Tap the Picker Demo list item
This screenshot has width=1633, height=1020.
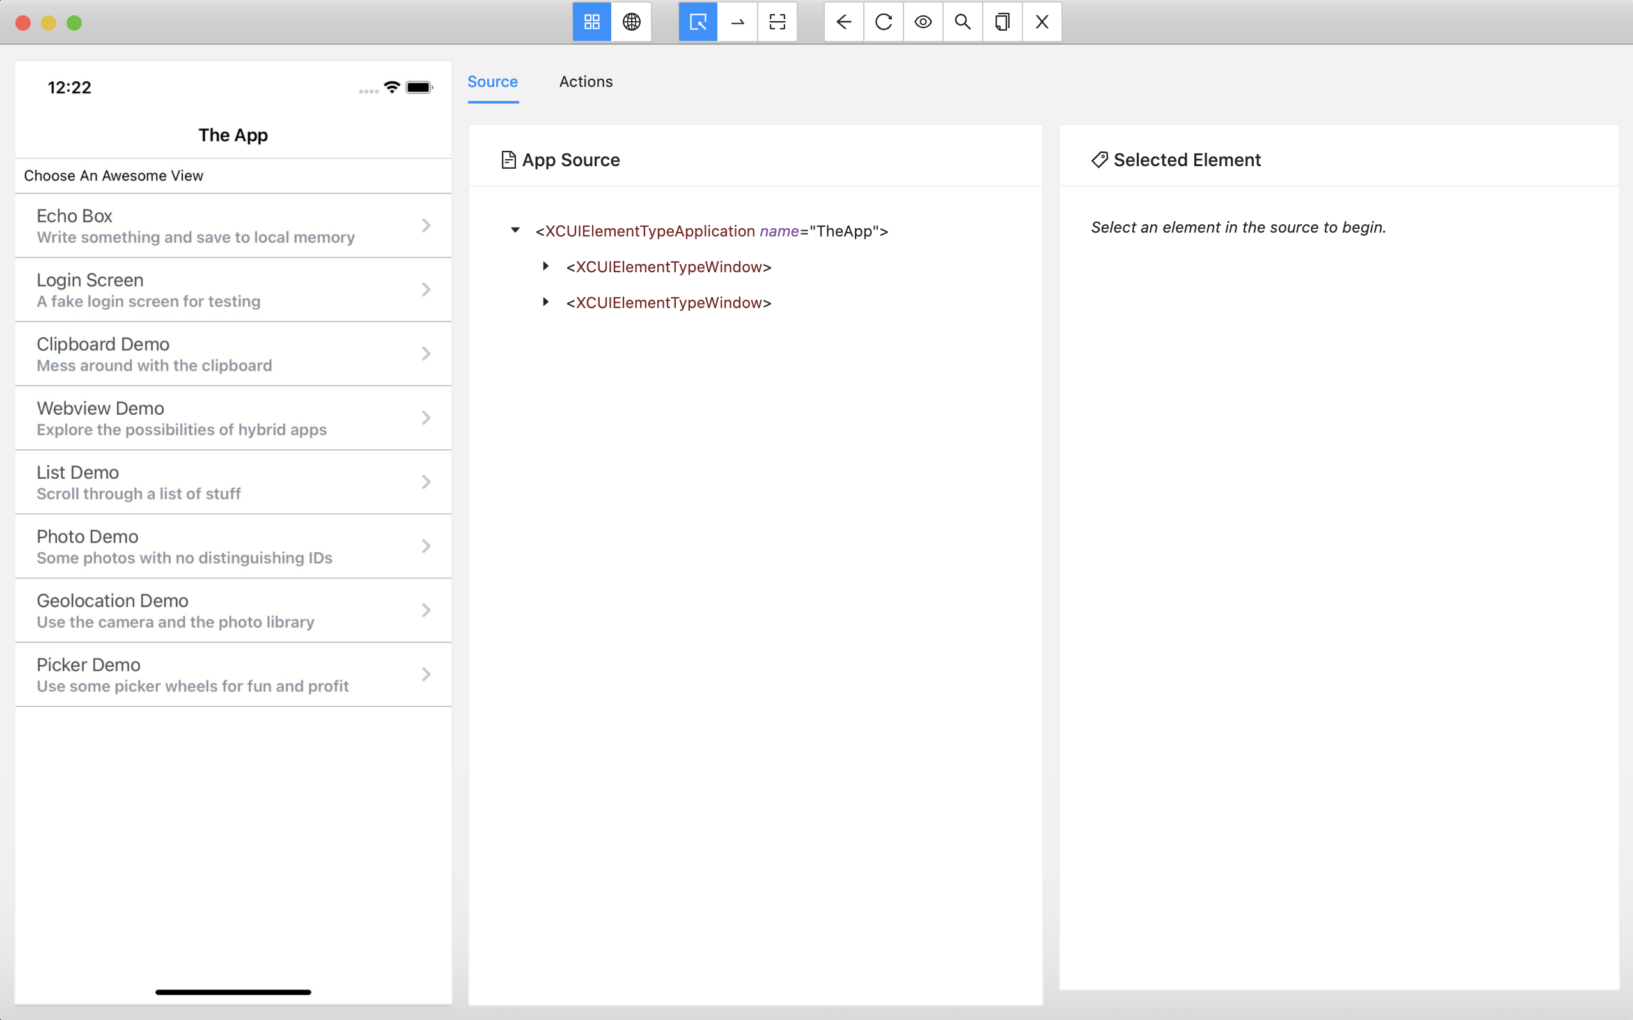point(233,675)
